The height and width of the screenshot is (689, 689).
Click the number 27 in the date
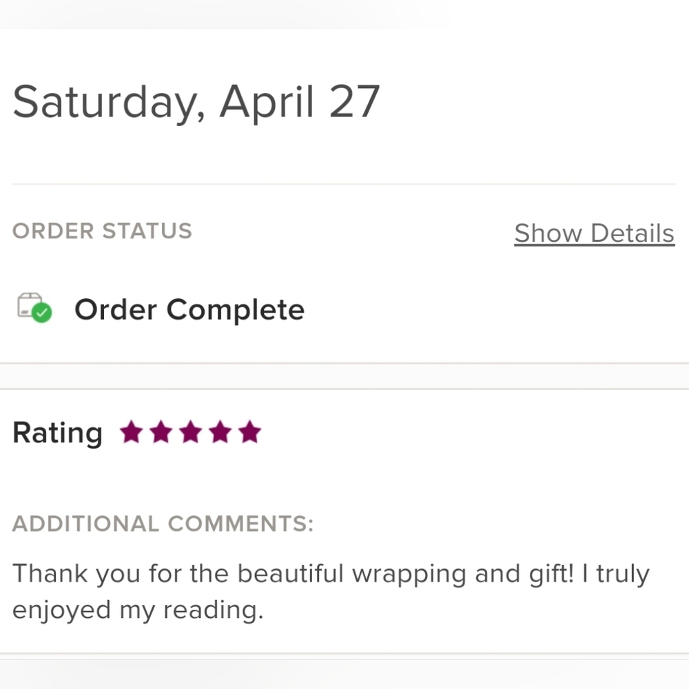[x=354, y=102]
